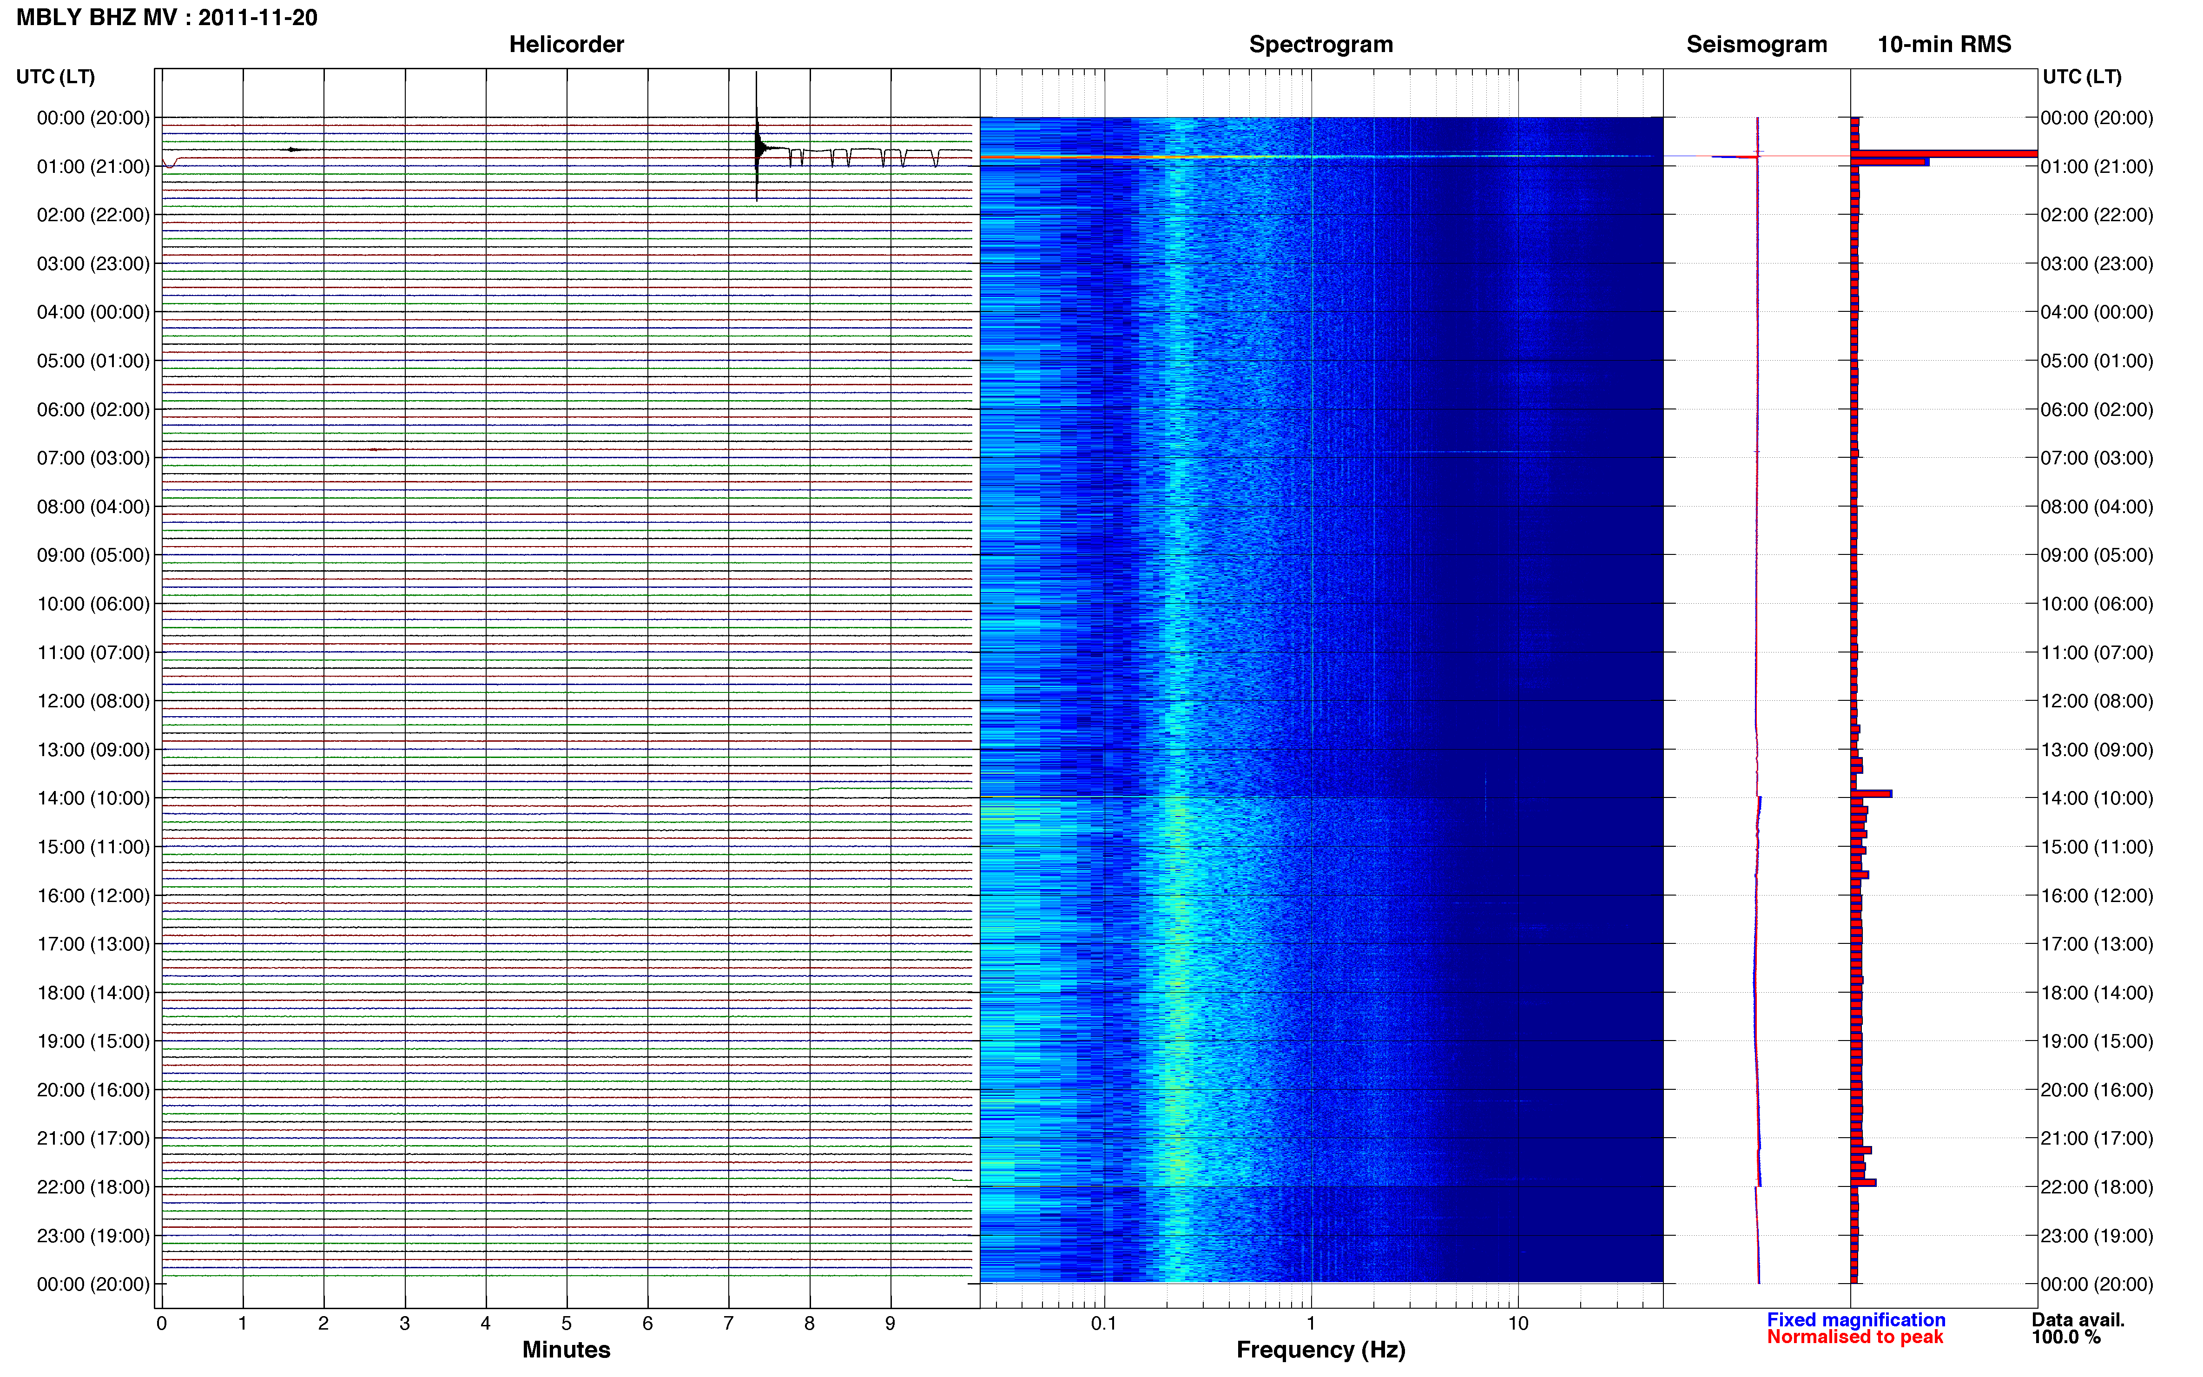Click the tallest red RMS bar near 01:00
The height and width of the screenshot is (1377, 2203).
(1944, 153)
